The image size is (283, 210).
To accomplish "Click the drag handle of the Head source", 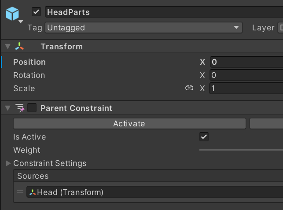I will tap(20, 192).
